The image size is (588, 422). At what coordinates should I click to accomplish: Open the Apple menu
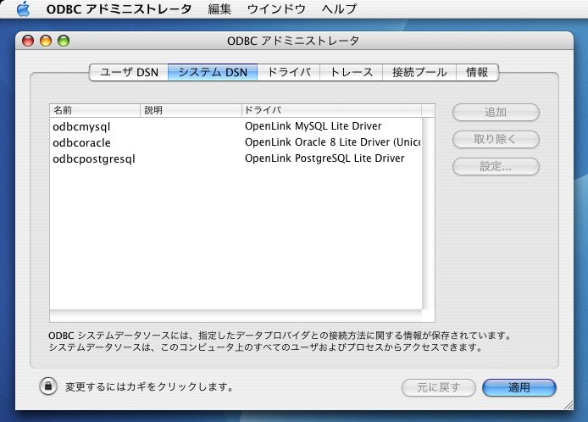[x=23, y=9]
